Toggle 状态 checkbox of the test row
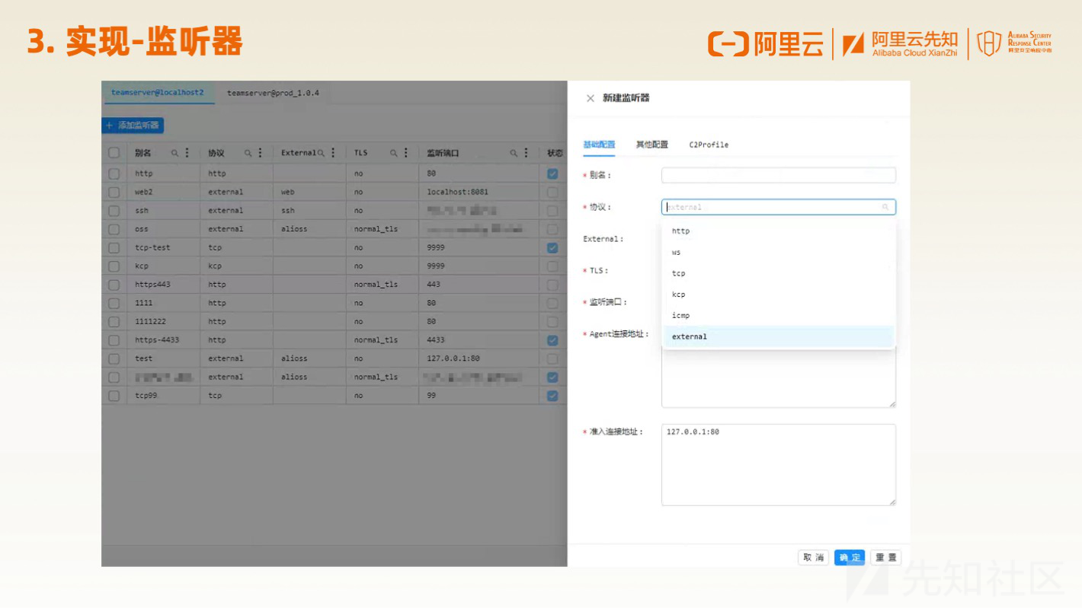The image size is (1082, 608). (552, 358)
